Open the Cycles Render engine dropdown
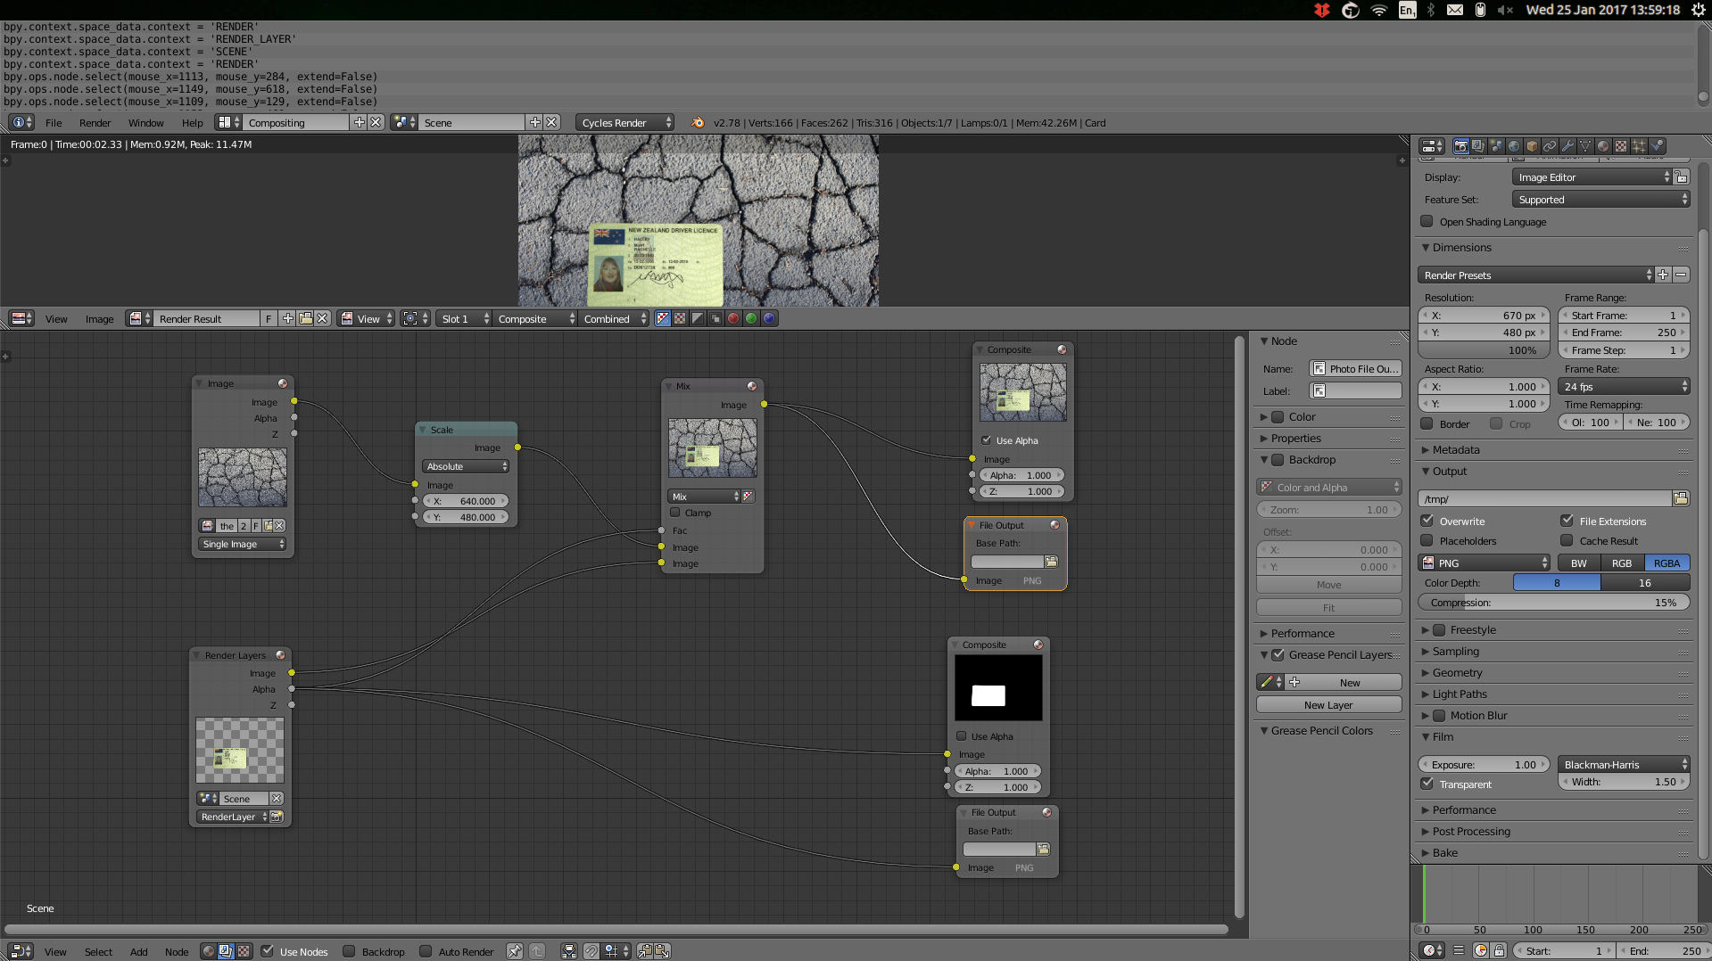Screen dimensions: 1712x961 (625, 123)
